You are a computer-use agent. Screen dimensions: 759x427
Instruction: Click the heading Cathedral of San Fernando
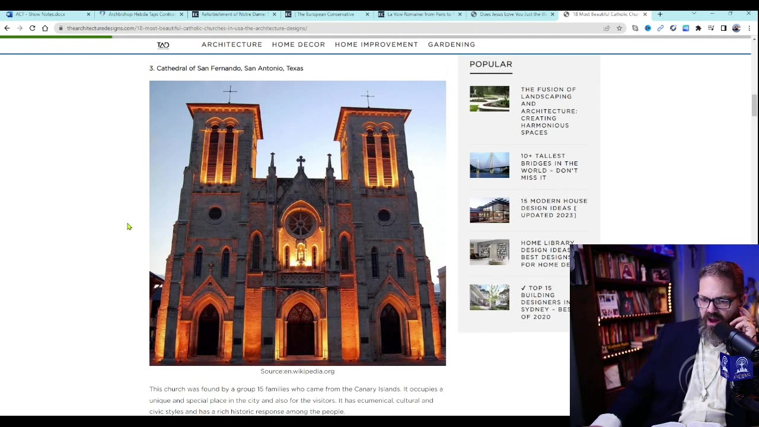pos(226,68)
